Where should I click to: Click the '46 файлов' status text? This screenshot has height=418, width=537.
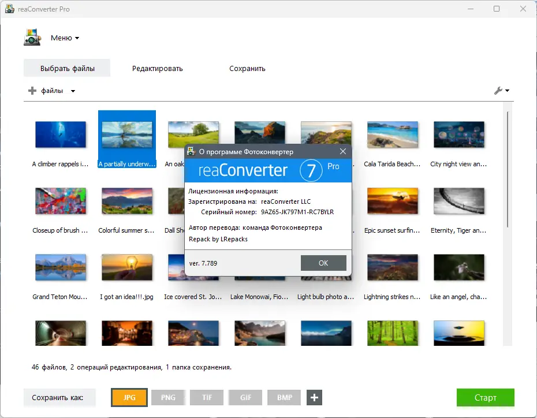point(49,367)
